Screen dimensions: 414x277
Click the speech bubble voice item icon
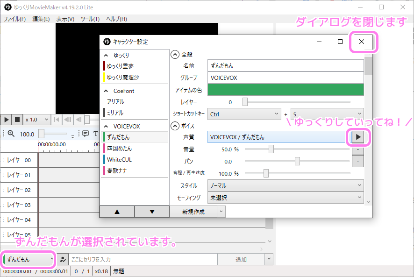86,134
